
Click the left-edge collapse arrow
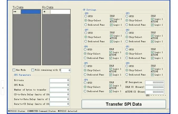[x=3, y=88]
